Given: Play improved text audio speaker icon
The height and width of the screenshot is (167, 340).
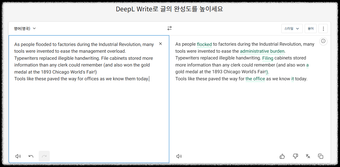Looking at the screenshot, I should click(x=179, y=156).
